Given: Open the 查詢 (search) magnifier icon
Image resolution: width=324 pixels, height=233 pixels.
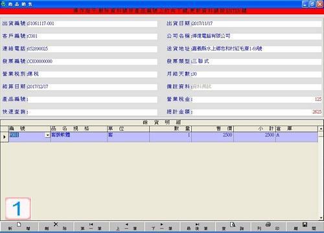Looking at the screenshot, I should 233,225.
